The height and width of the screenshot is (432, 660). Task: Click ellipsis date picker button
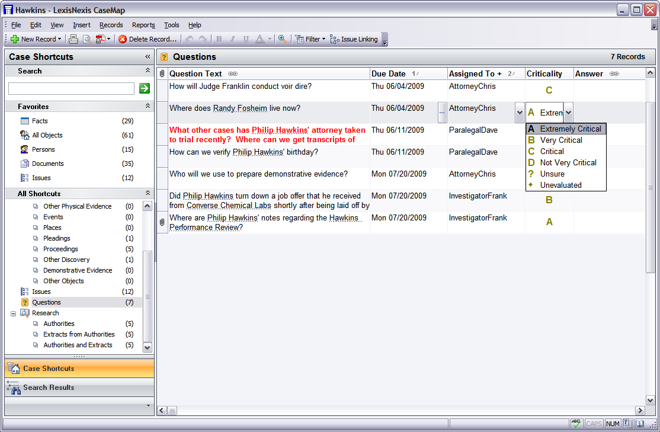pos(442,113)
